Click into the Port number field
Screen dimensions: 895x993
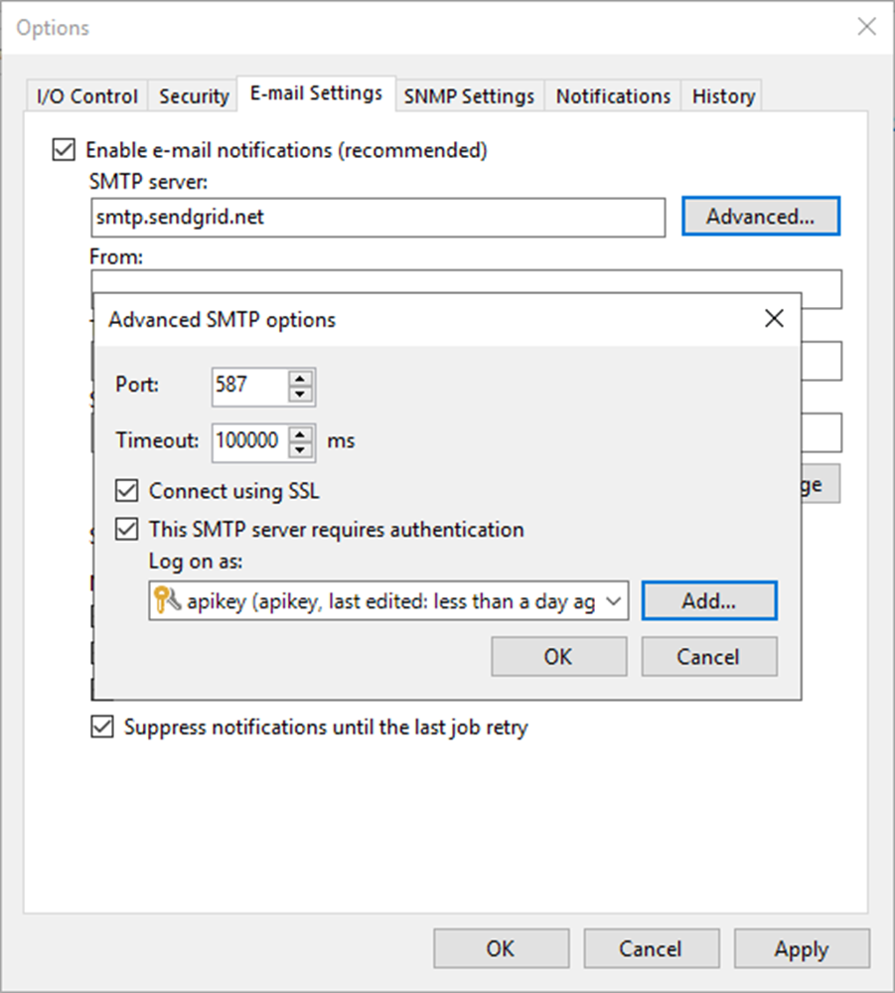pyautogui.click(x=250, y=387)
